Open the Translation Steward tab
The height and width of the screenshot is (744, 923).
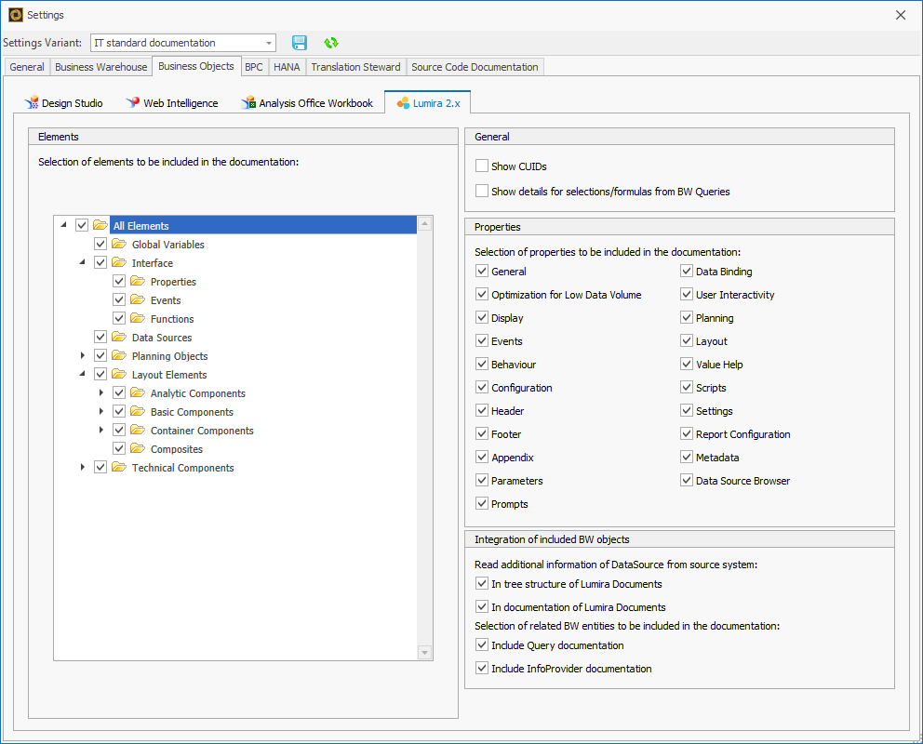tap(355, 66)
